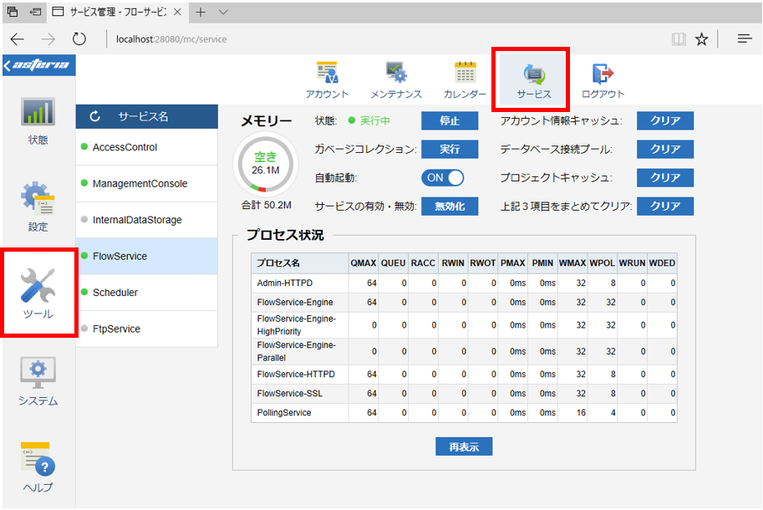Toggle the 自動起動 ON switch
This screenshot has width=763, height=510.
click(442, 177)
